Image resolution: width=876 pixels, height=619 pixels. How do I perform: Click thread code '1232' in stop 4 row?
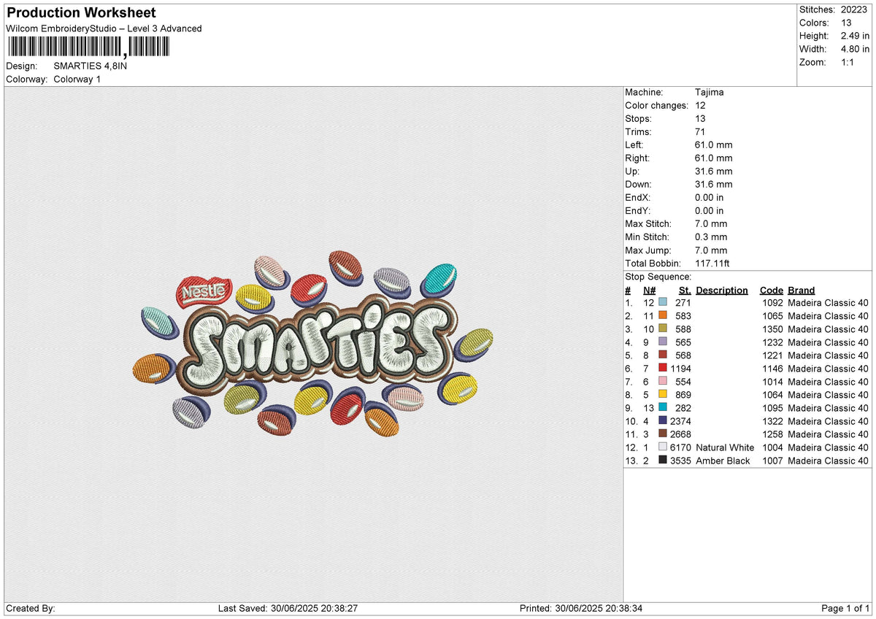(x=772, y=342)
